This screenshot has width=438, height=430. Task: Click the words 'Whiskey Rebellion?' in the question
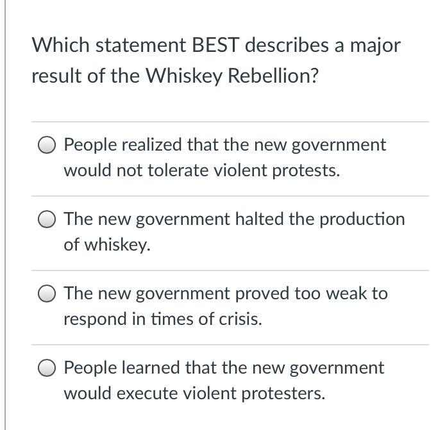(232, 76)
